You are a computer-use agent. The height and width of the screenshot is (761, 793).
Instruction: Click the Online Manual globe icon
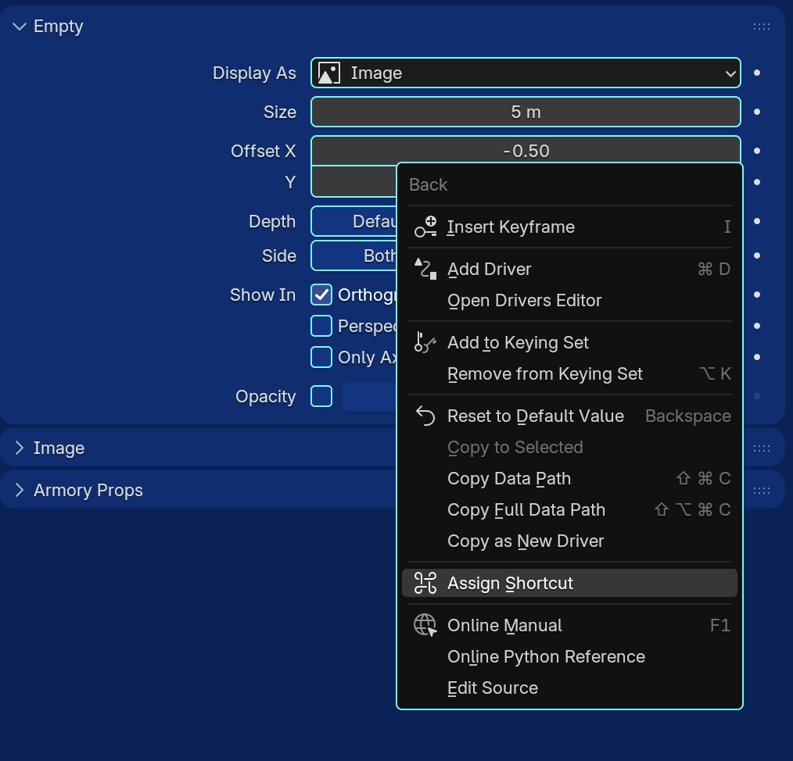click(x=425, y=625)
